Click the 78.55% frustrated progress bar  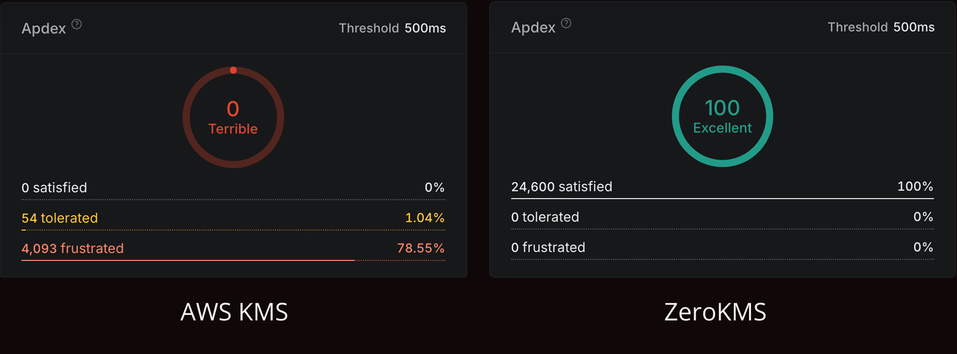pos(233,260)
